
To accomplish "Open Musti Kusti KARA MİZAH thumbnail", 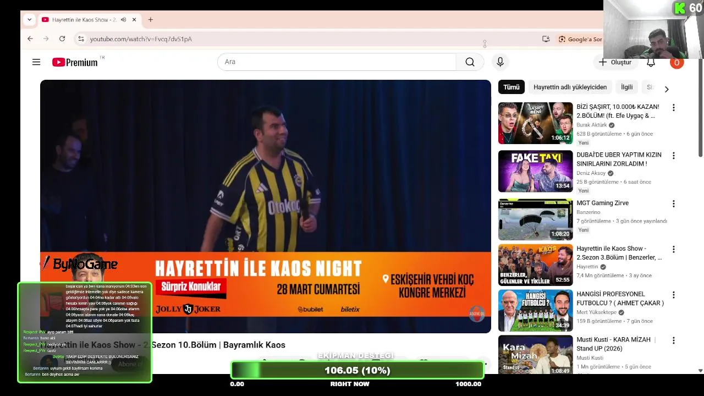I will point(535,355).
